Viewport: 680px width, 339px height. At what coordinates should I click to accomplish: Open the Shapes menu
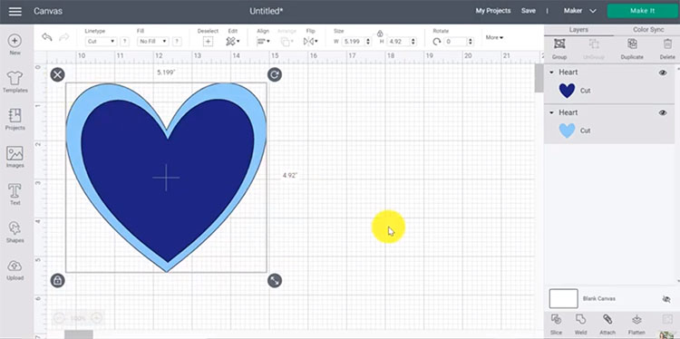tap(15, 232)
